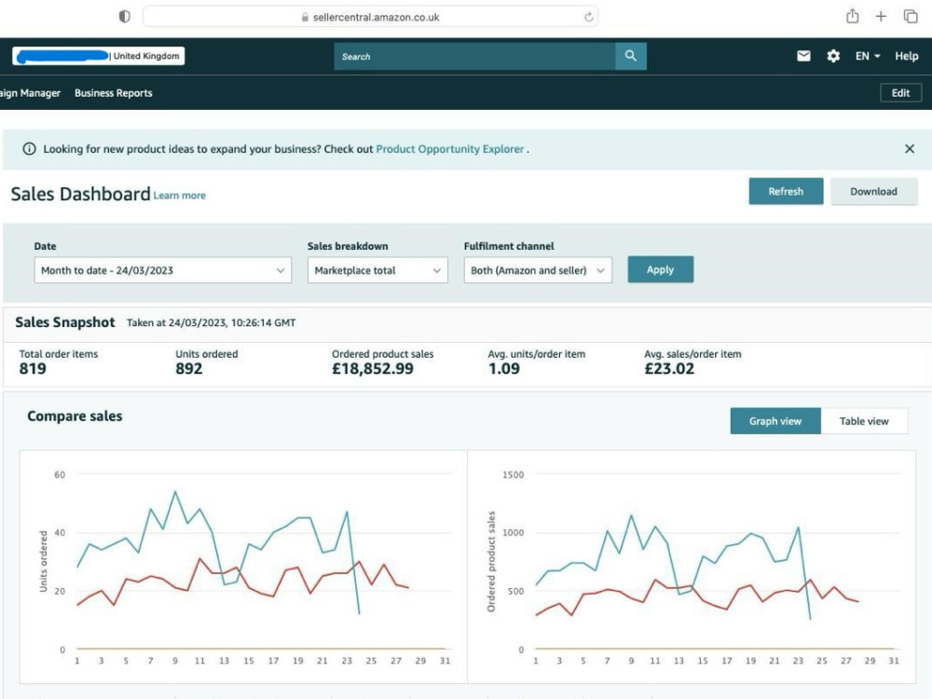932x699 pixels.
Task: Focus the Seller Central search field
Action: [x=474, y=57]
